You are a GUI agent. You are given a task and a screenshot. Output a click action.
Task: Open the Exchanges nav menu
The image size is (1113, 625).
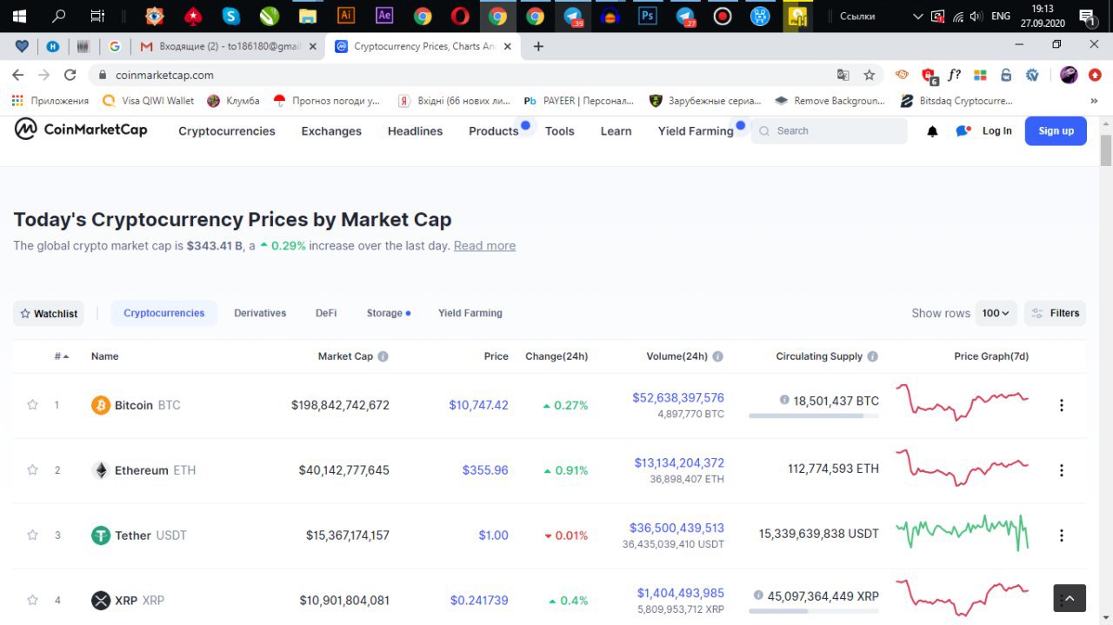click(x=331, y=131)
